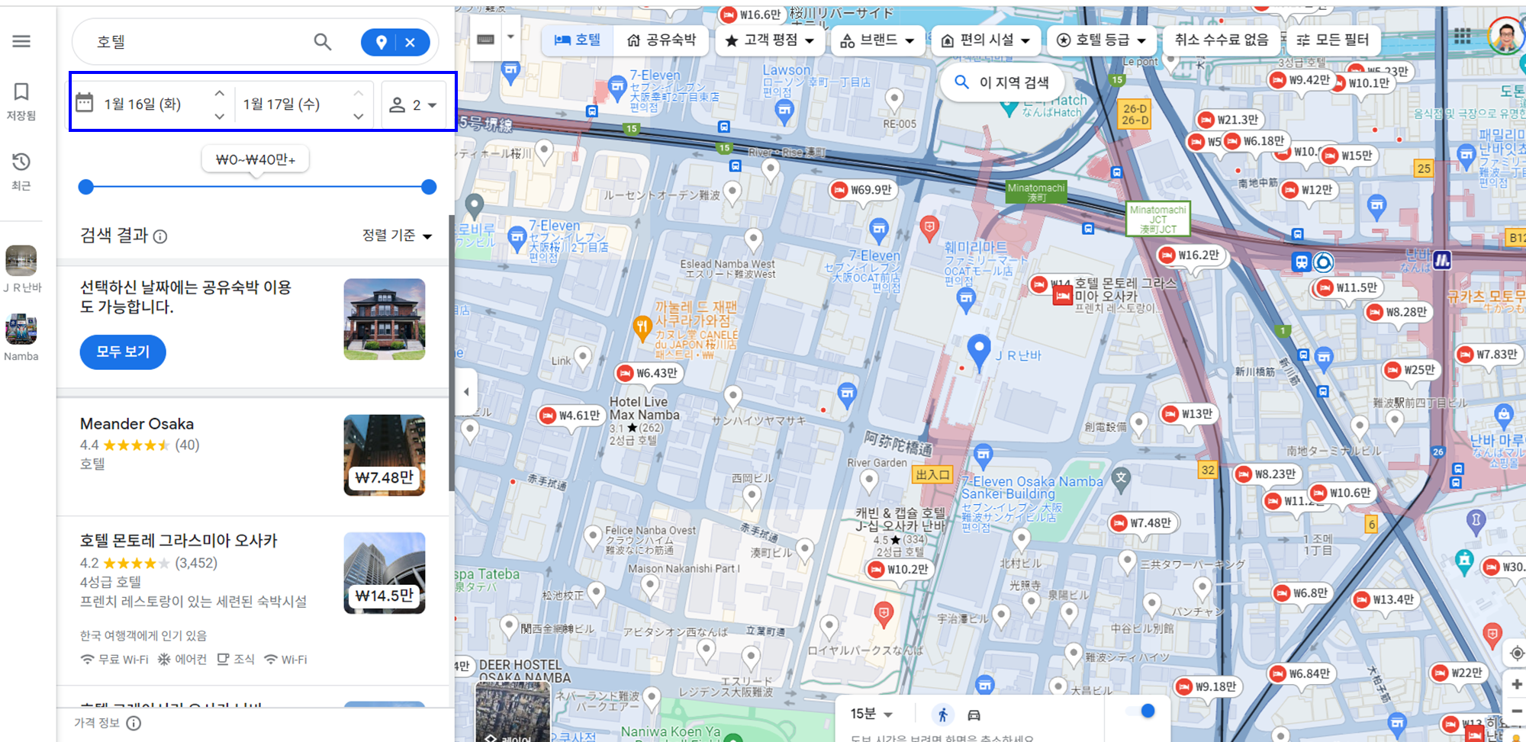
Task: Move check-out date back with down arrow
Action: coord(358,116)
